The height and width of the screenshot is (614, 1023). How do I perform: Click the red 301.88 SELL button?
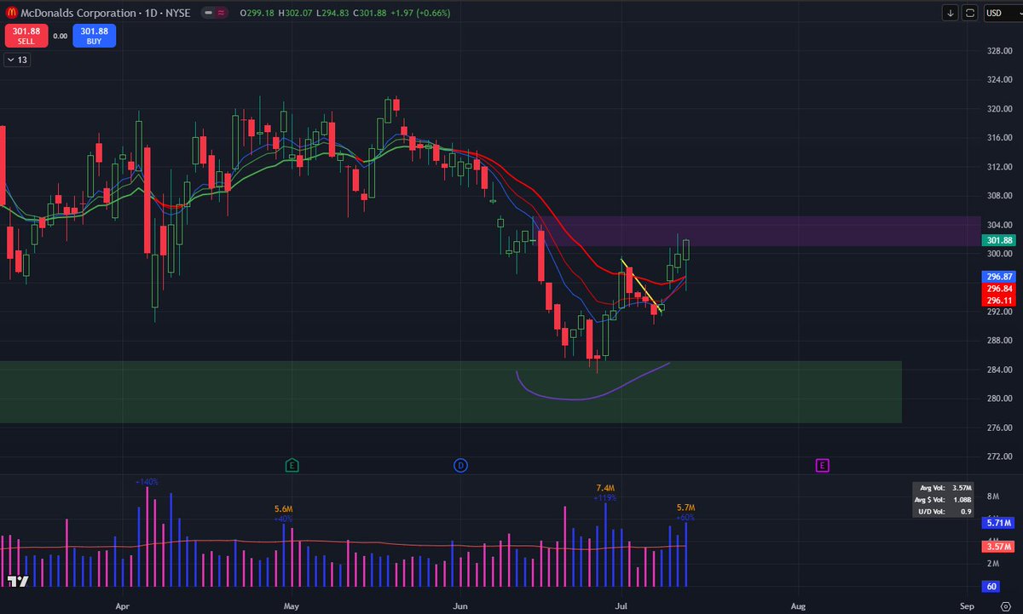pyautogui.click(x=26, y=35)
